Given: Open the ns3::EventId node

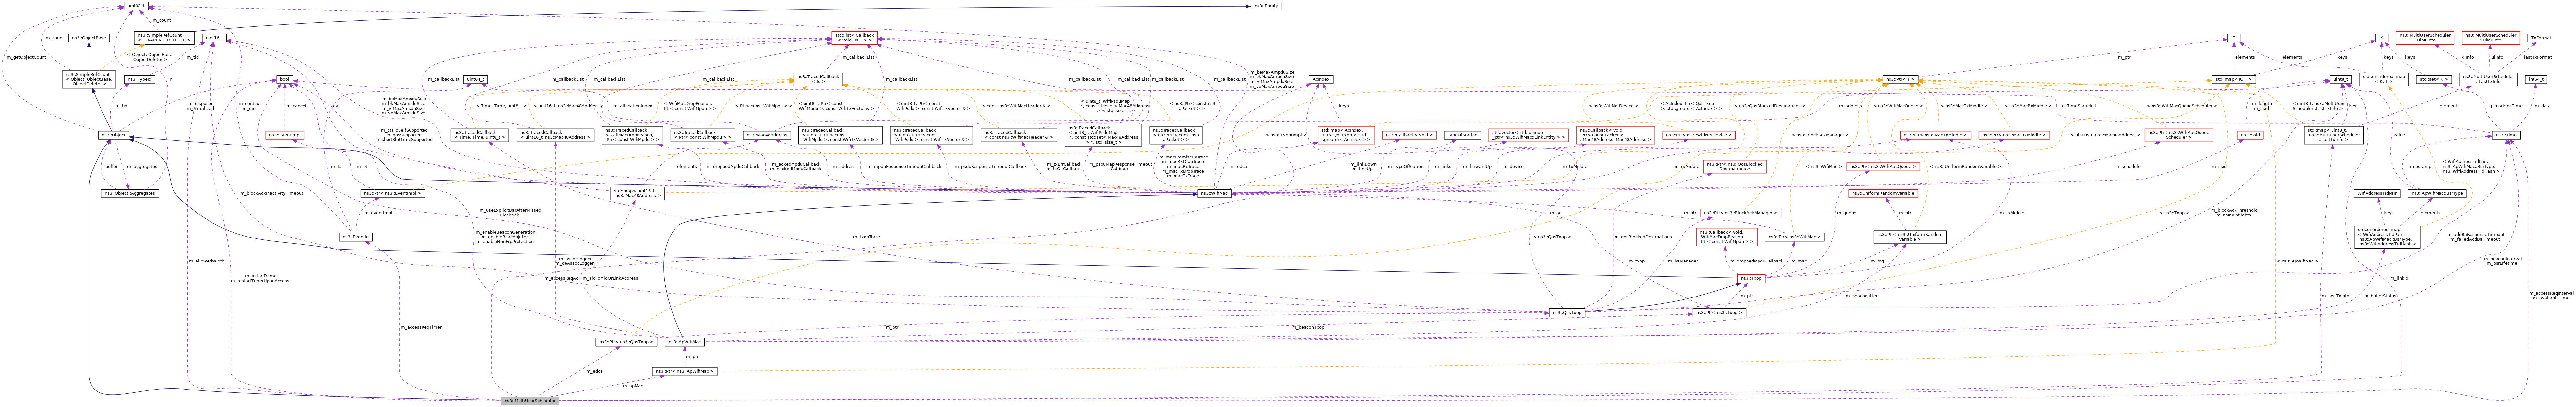Looking at the screenshot, I should pos(356,237).
